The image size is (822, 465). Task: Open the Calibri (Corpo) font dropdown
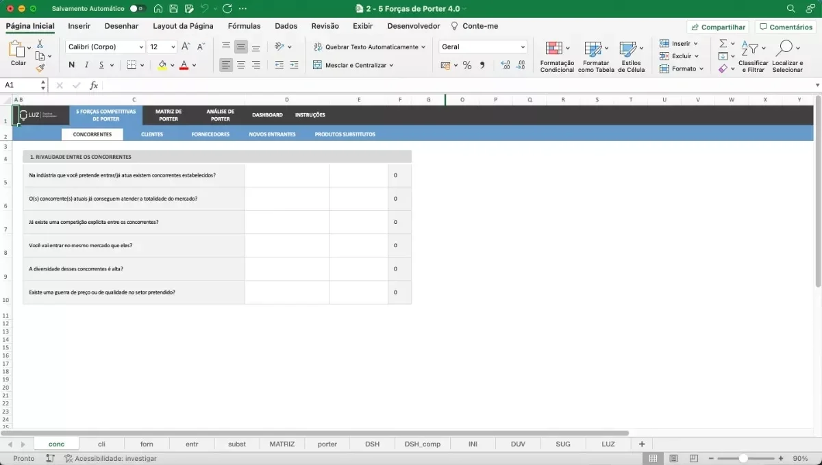(105, 47)
